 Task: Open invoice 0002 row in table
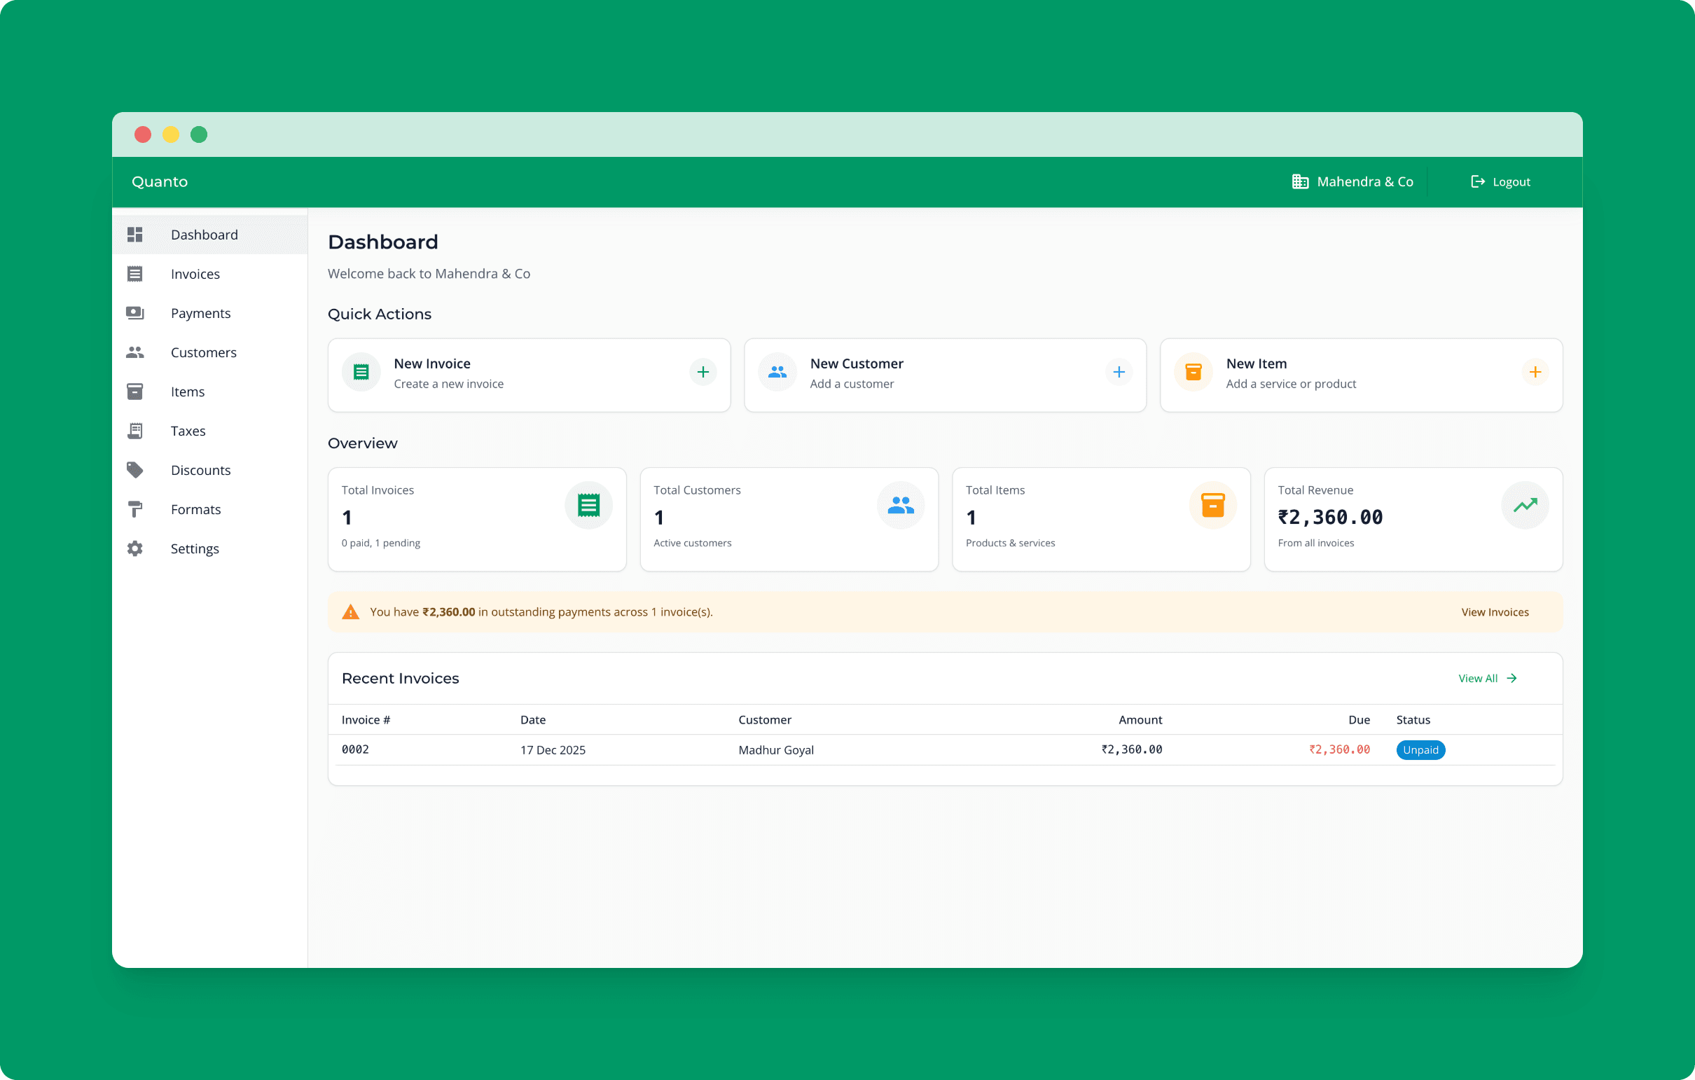tap(356, 750)
